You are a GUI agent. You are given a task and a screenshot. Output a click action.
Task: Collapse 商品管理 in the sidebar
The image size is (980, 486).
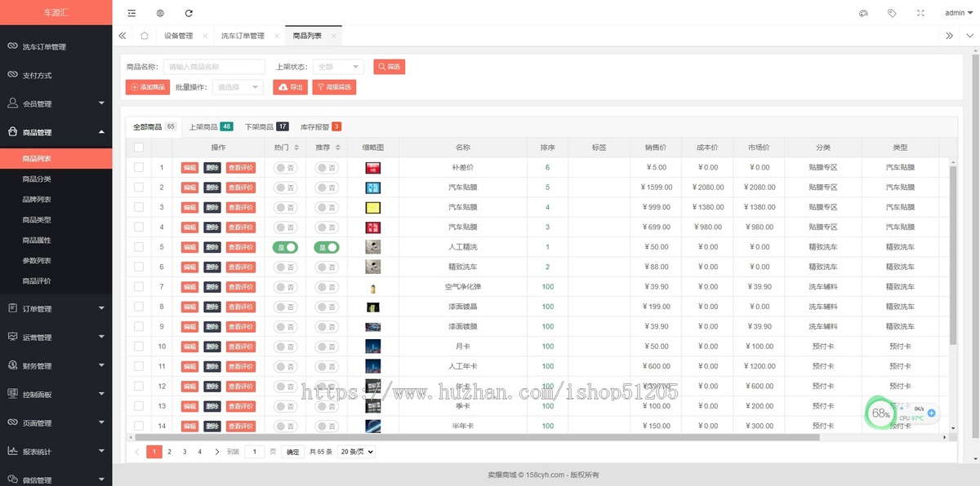tap(56, 132)
